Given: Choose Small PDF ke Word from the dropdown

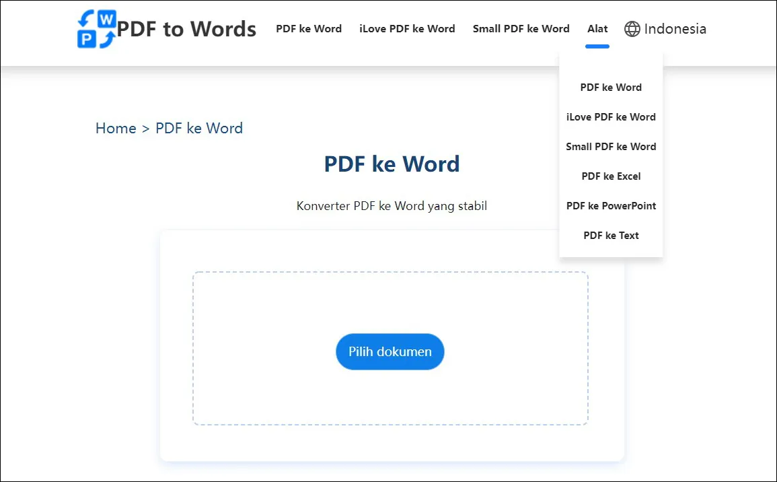Looking at the screenshot, I should point(611,146).
